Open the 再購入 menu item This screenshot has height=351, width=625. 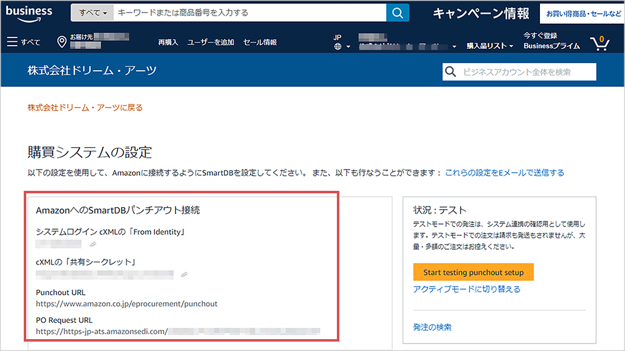point(167,43)
